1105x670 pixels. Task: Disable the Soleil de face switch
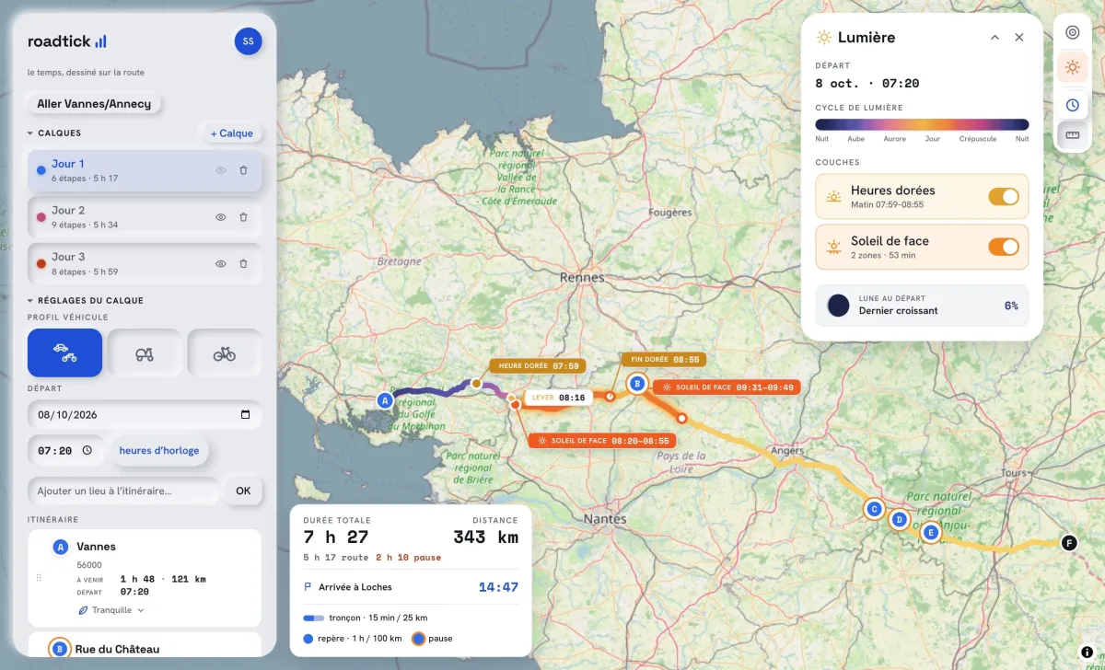[1004, 247]
